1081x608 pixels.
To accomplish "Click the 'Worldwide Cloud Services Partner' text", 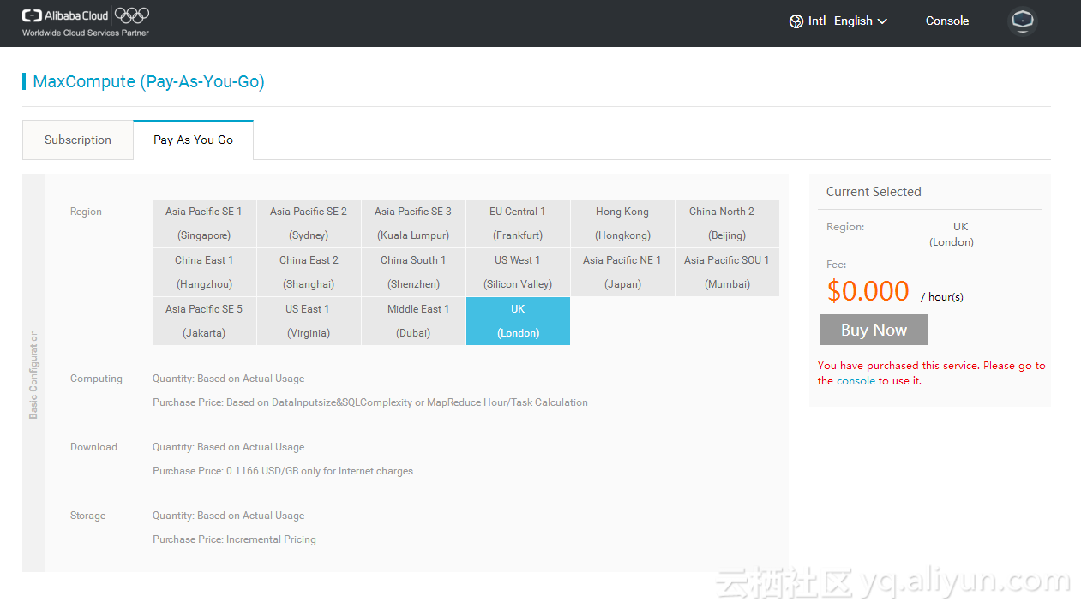I will coord(86,33).
